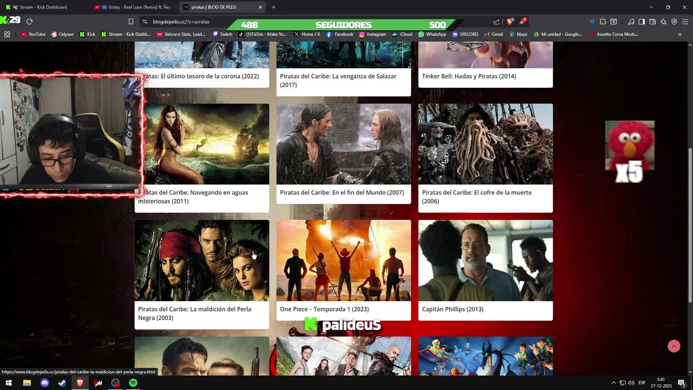The height and width of the screenshot is (390, 693).
Task: Open Capitán Phillips poster image
Action: coord(486,261)
